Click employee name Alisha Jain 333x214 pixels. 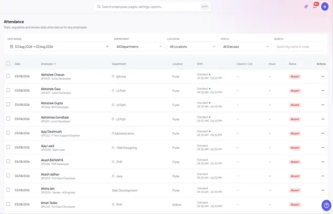click(x=48, y=188)
